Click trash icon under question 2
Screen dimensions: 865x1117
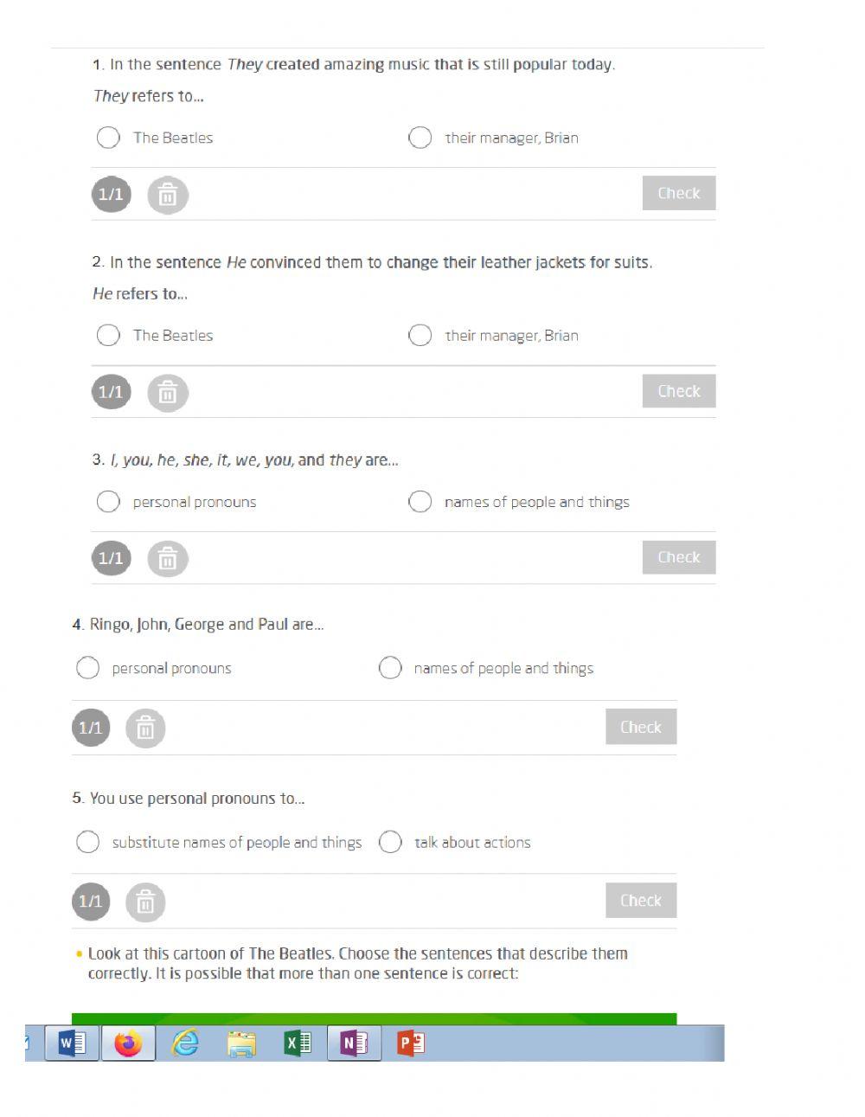click(168, 393)
